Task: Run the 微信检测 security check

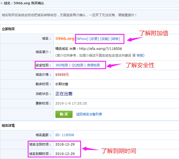Action: (93, 65)
